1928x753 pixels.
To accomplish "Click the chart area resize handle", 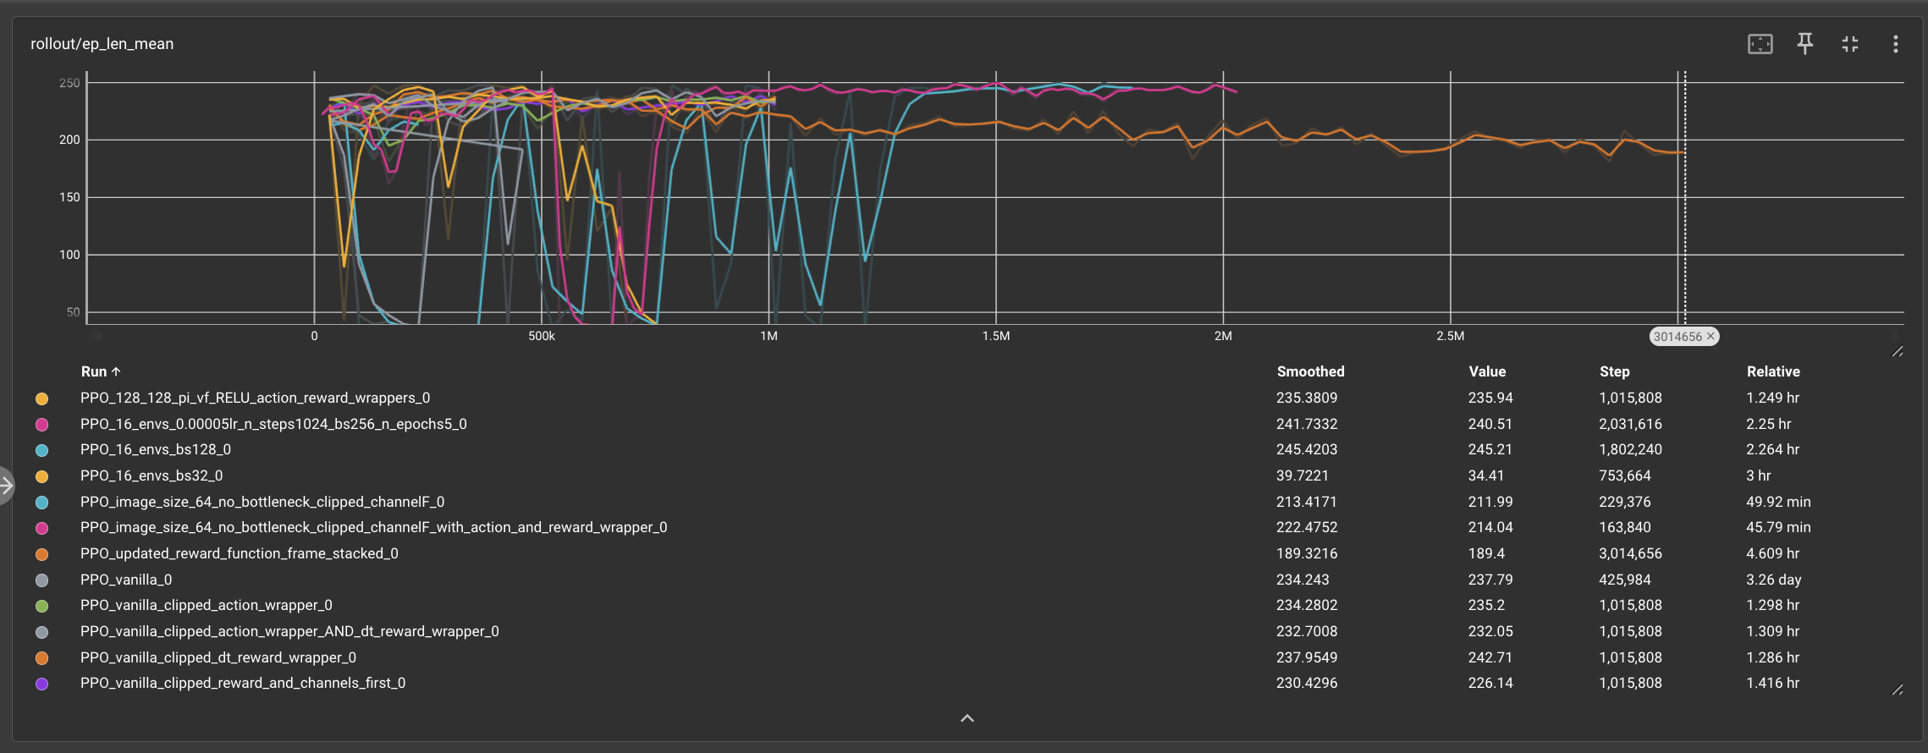I will (x=1897, y=352).
